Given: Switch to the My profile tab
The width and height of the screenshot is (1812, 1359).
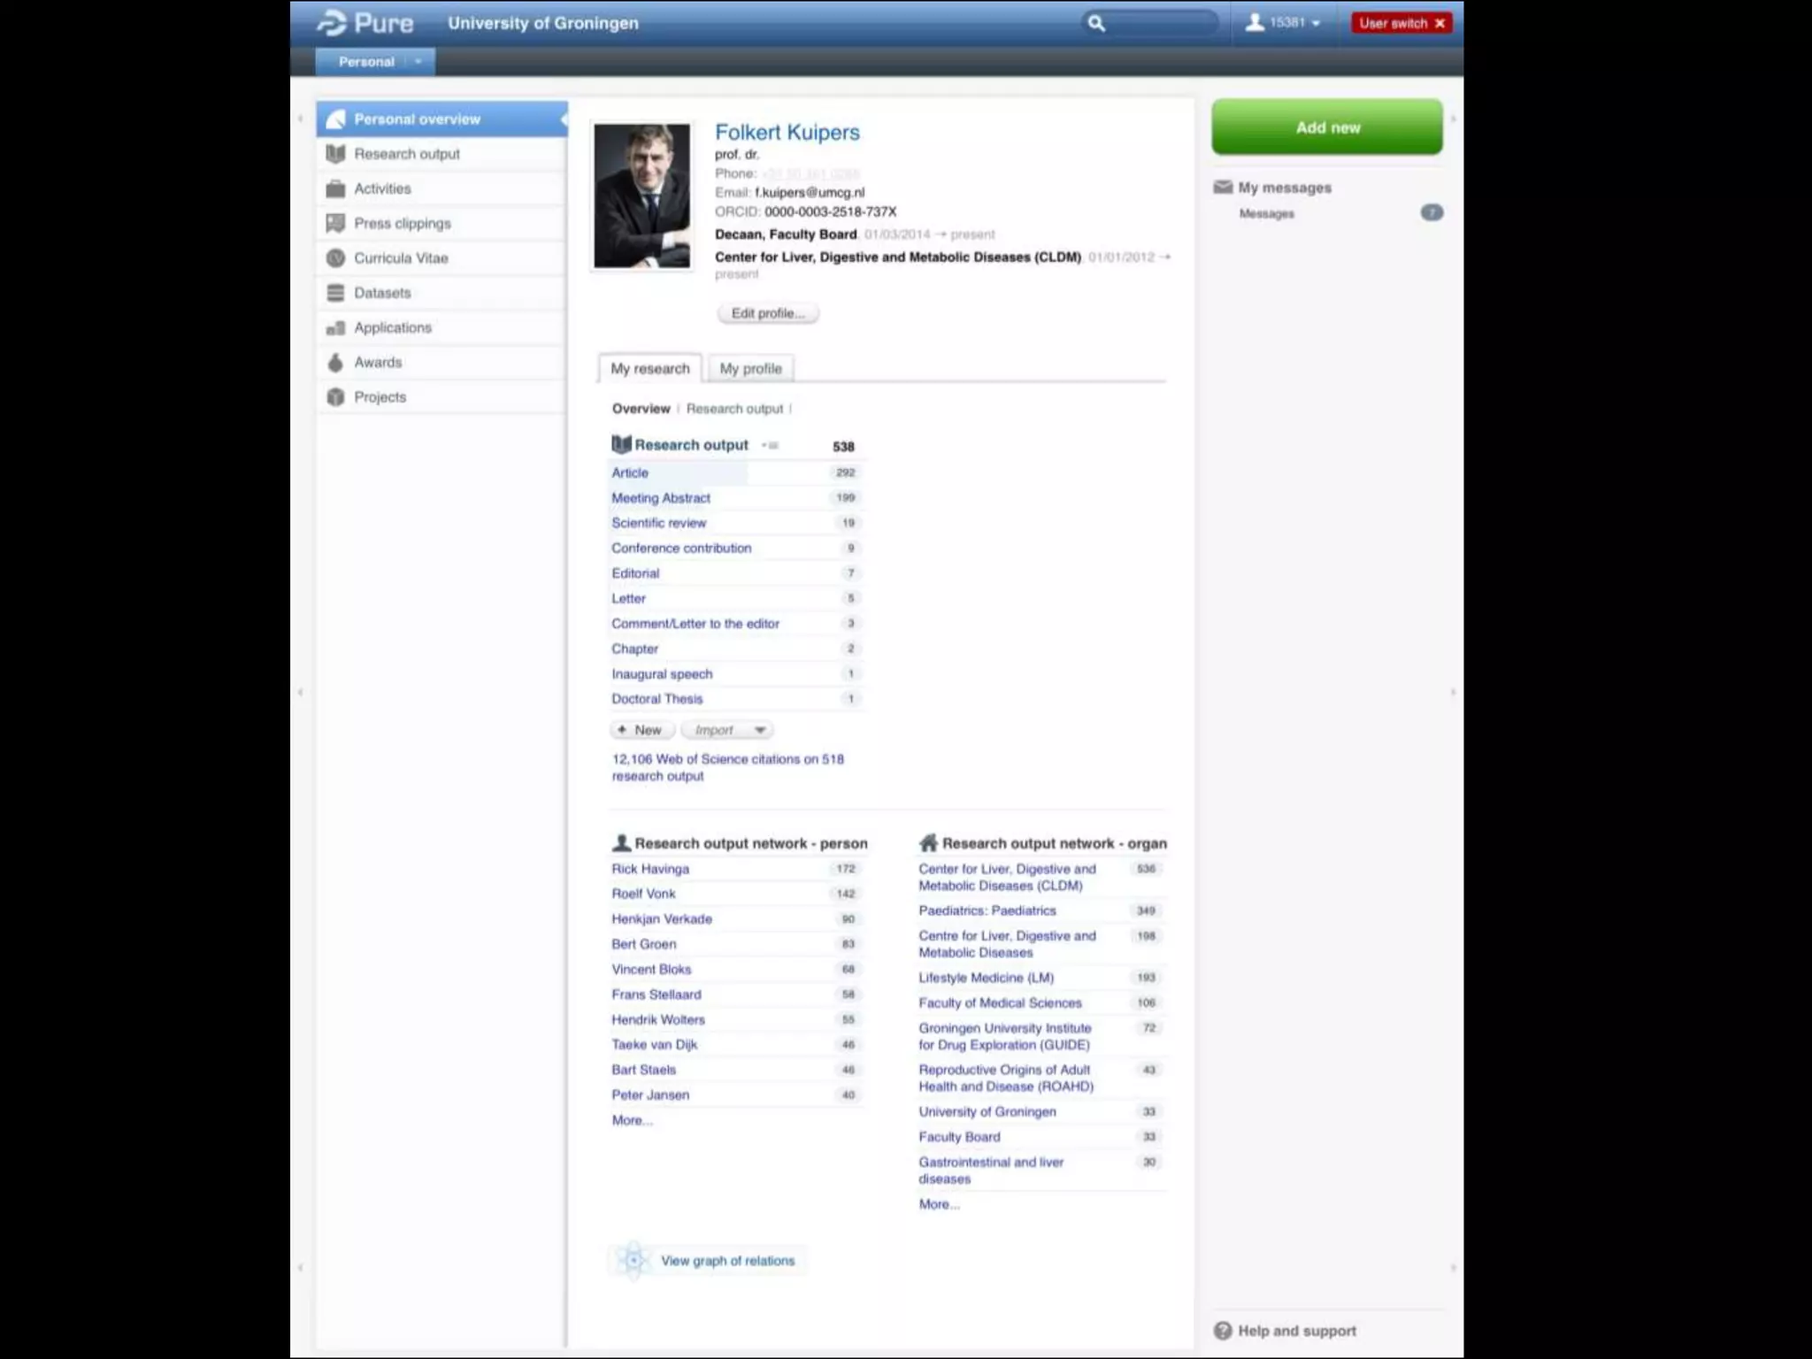Looking at the screenshot, I should 750,369.
